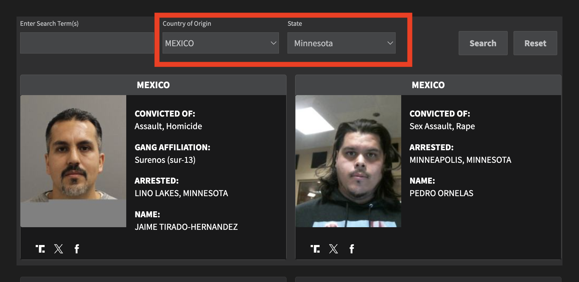Click the Surenos (sur-13) gang affiliation text
The height and width of the screenshot is (282, 579).
[165, 160]
